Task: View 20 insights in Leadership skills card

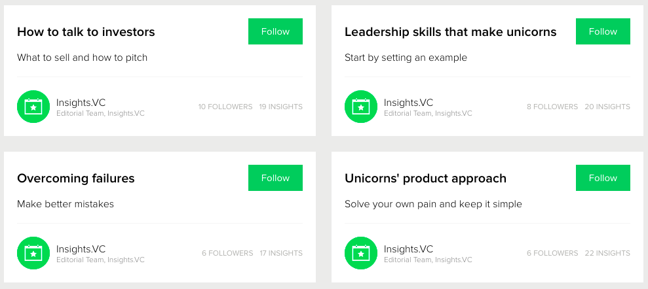Action: coord(607,107)
